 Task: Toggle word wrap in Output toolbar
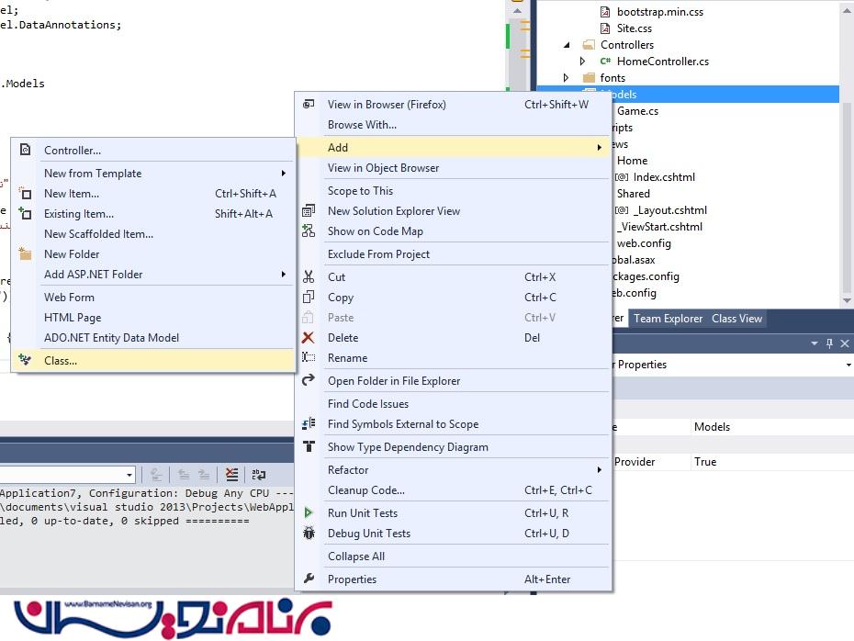259,475
